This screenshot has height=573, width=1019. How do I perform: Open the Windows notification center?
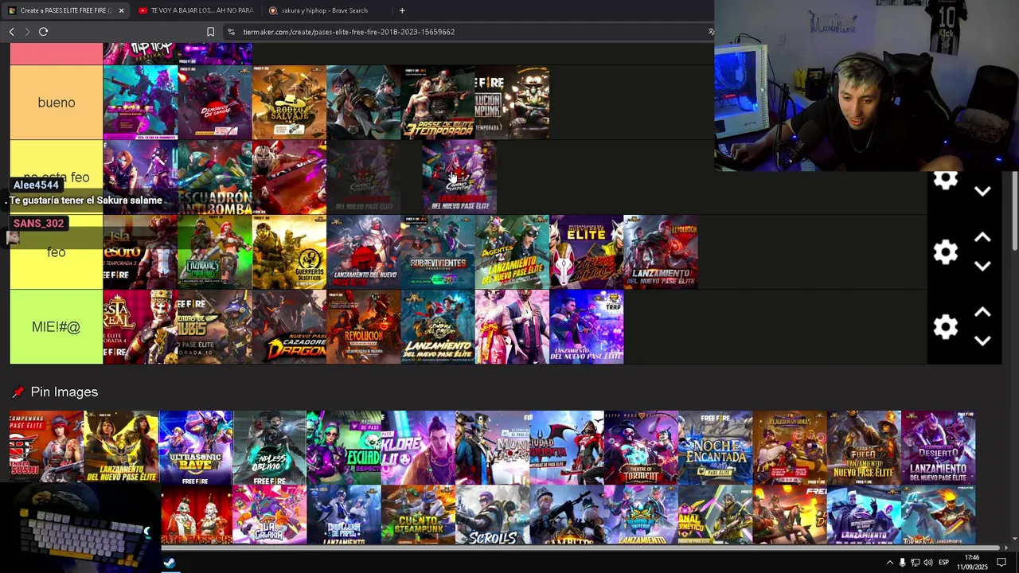point(1001,563)
